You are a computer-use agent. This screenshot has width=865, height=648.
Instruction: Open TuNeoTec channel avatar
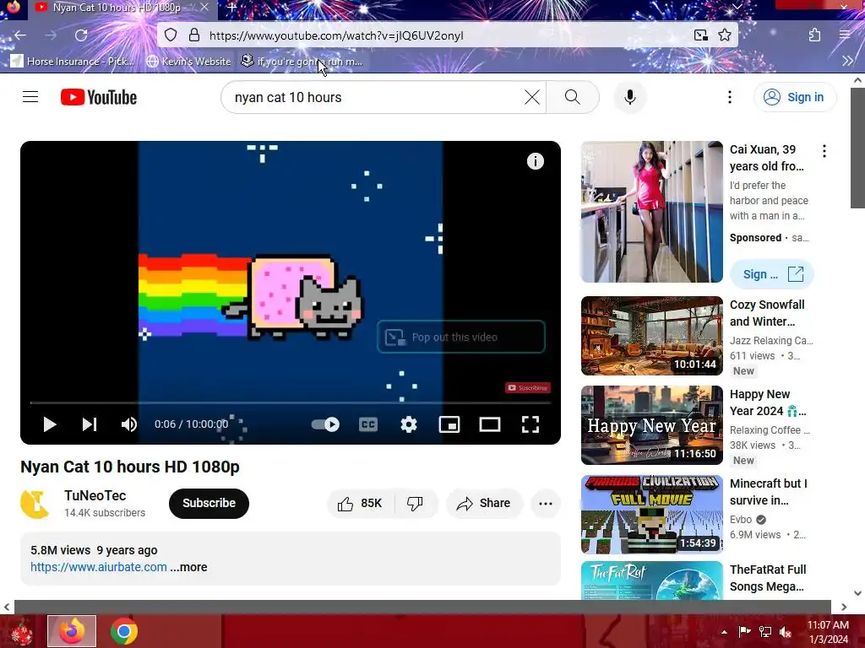point(35,503)
